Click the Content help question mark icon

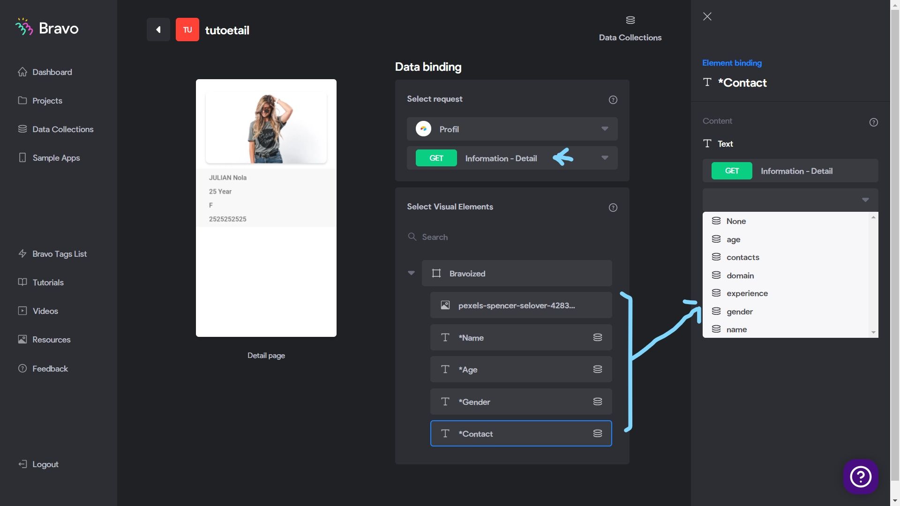[x=873, y=122]
